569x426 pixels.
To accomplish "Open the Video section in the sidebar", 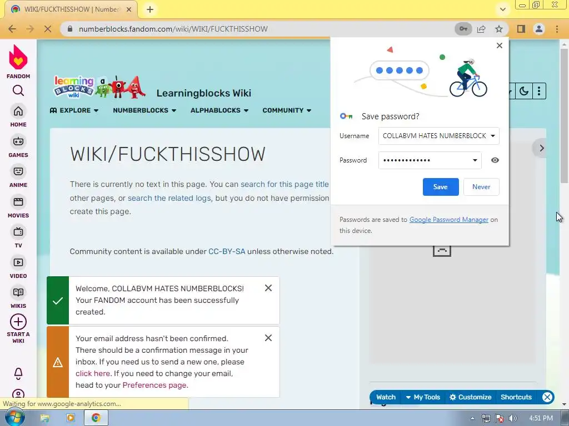I will (18, 267).
